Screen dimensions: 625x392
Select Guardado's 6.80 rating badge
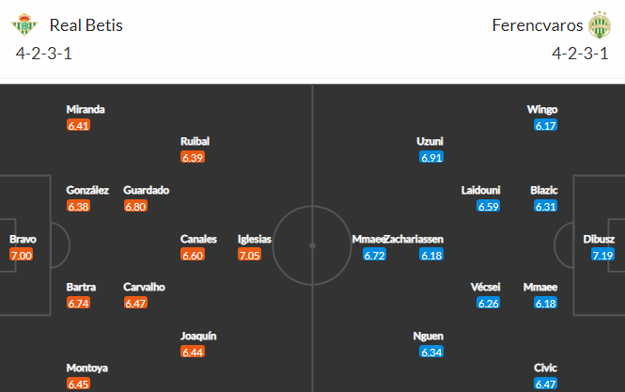[135, 206]
